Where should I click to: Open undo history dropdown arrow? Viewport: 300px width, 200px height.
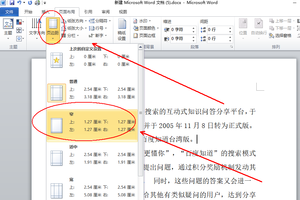pyautogui.click(x=24, y=3)
